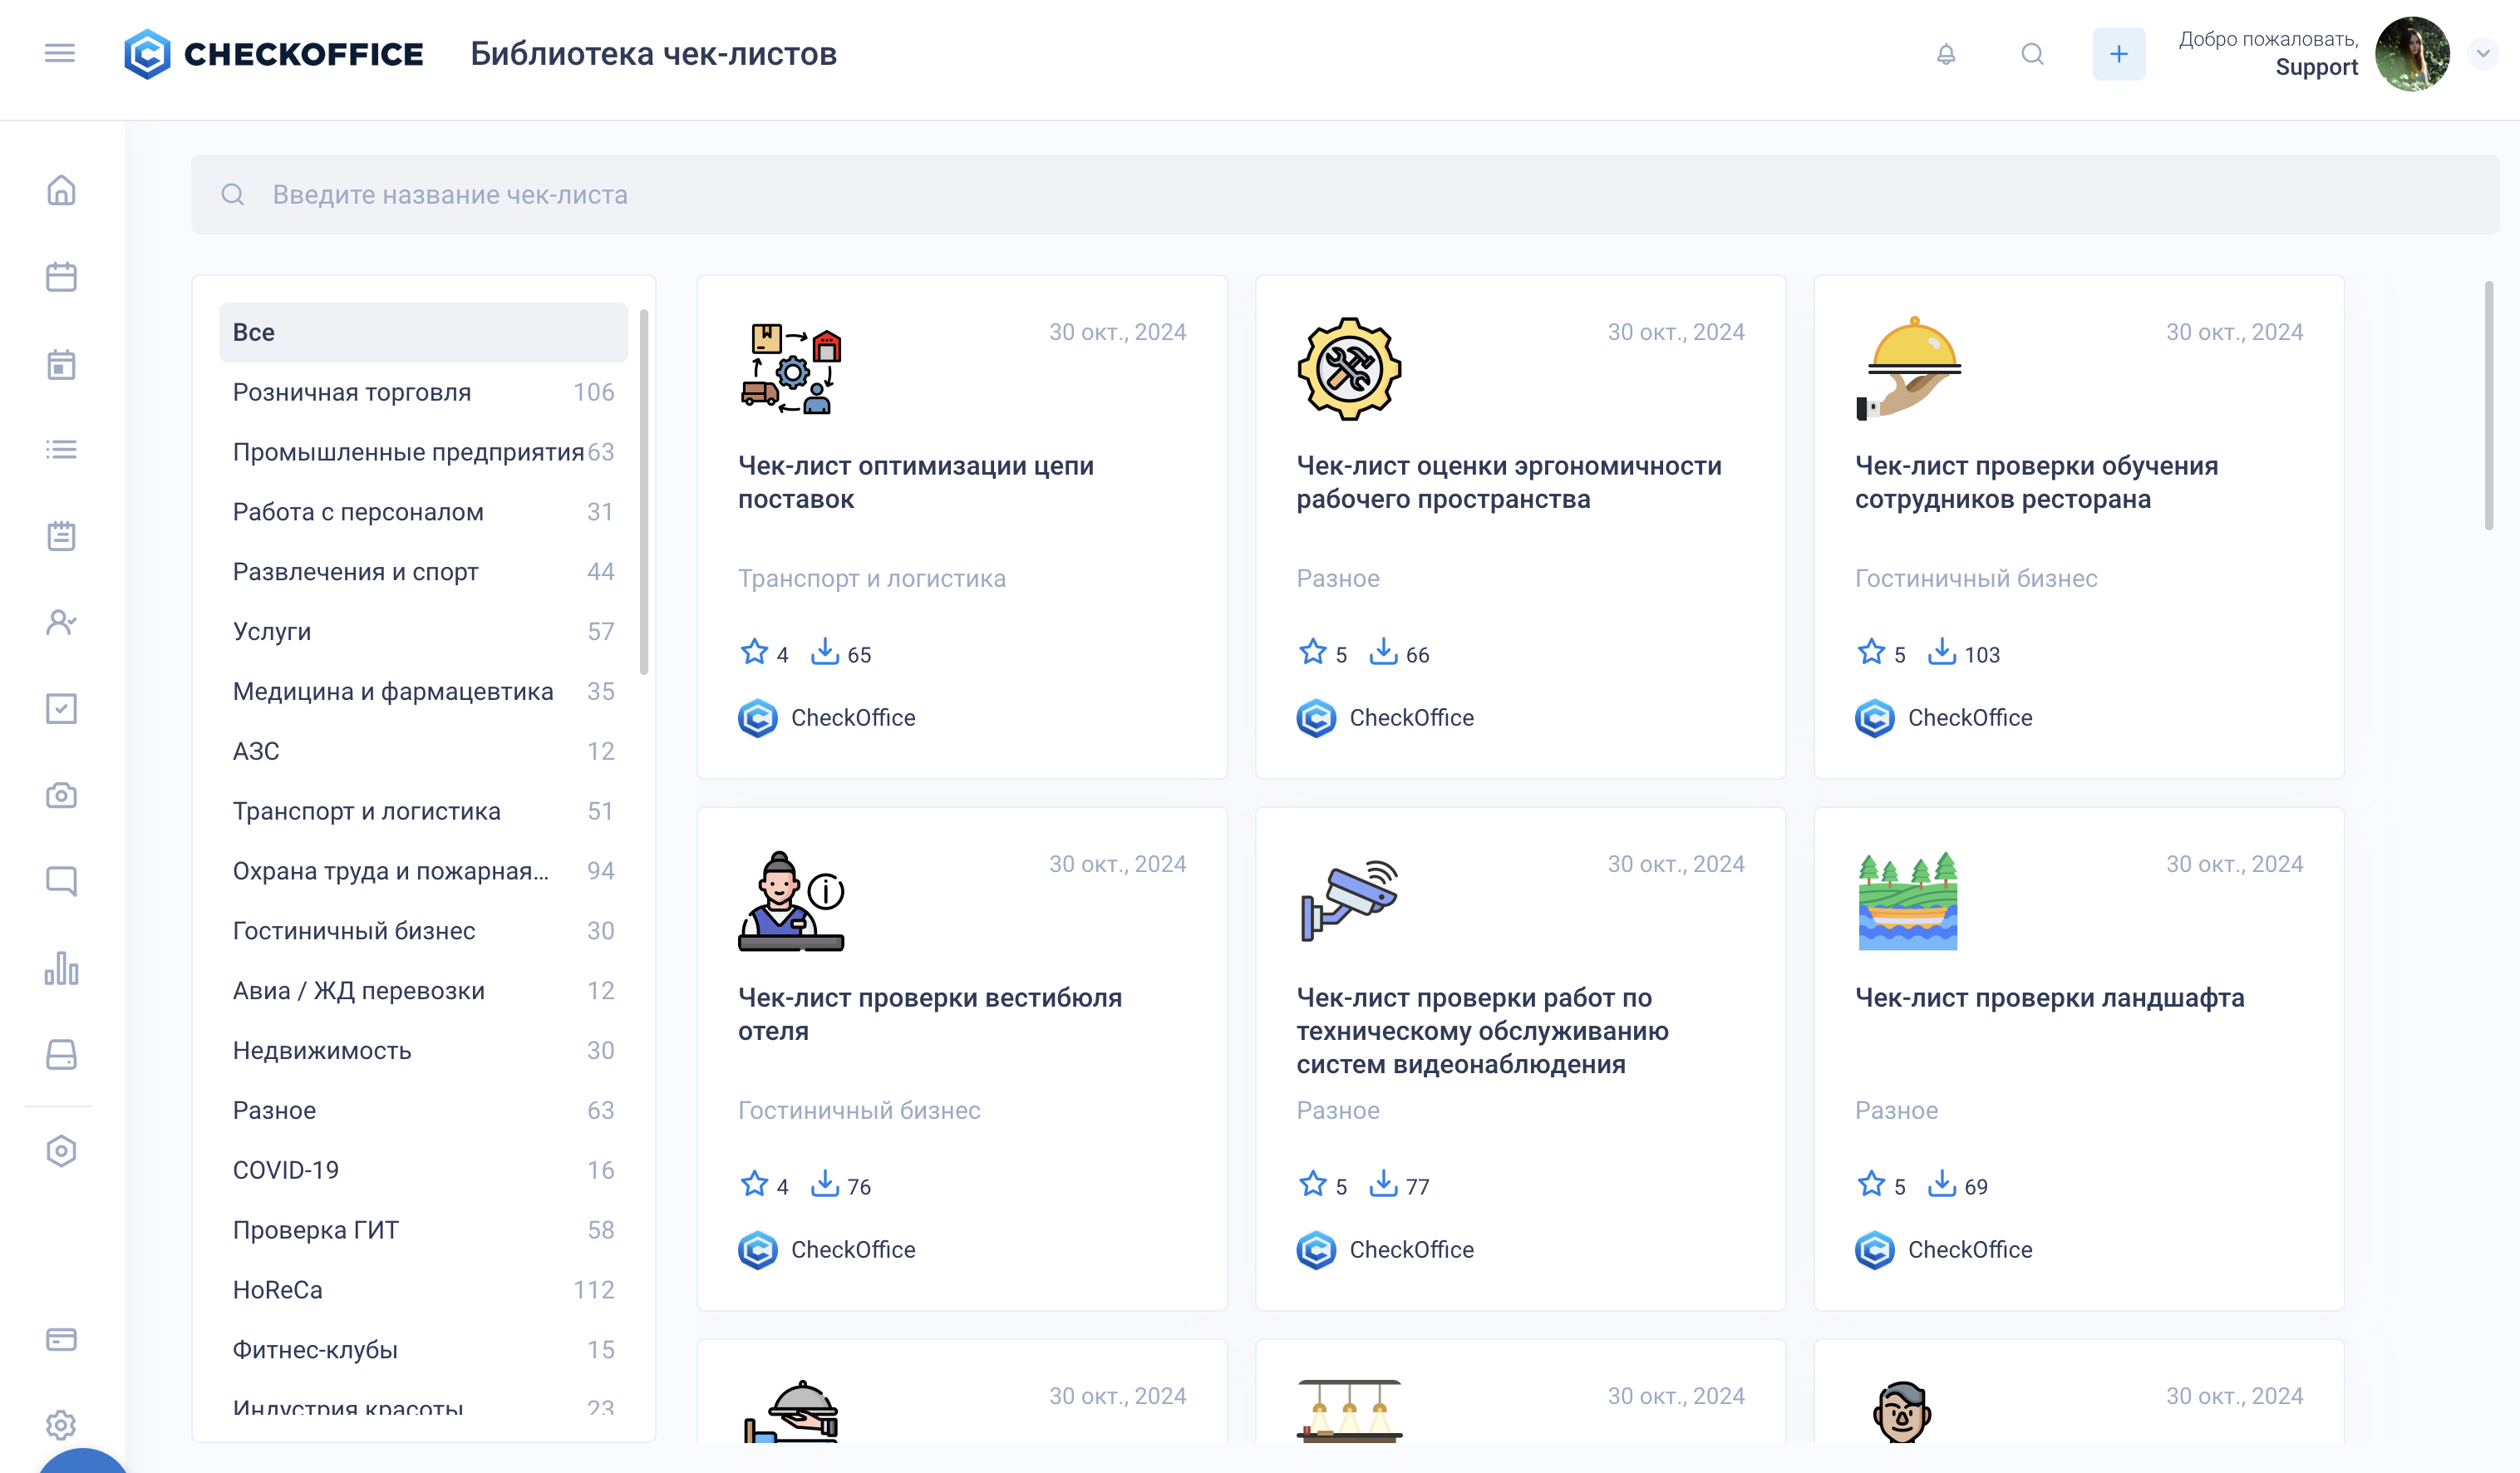This screenshot has height=1473, width=2520.
Task: Click the CHECKOFFICE logo
Action: [x=273, y=54]
